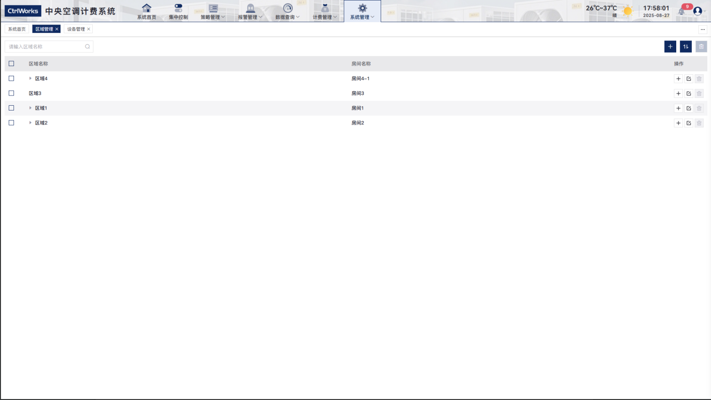
Task: Click the dark blue add area button
Action: coord(670,46)
